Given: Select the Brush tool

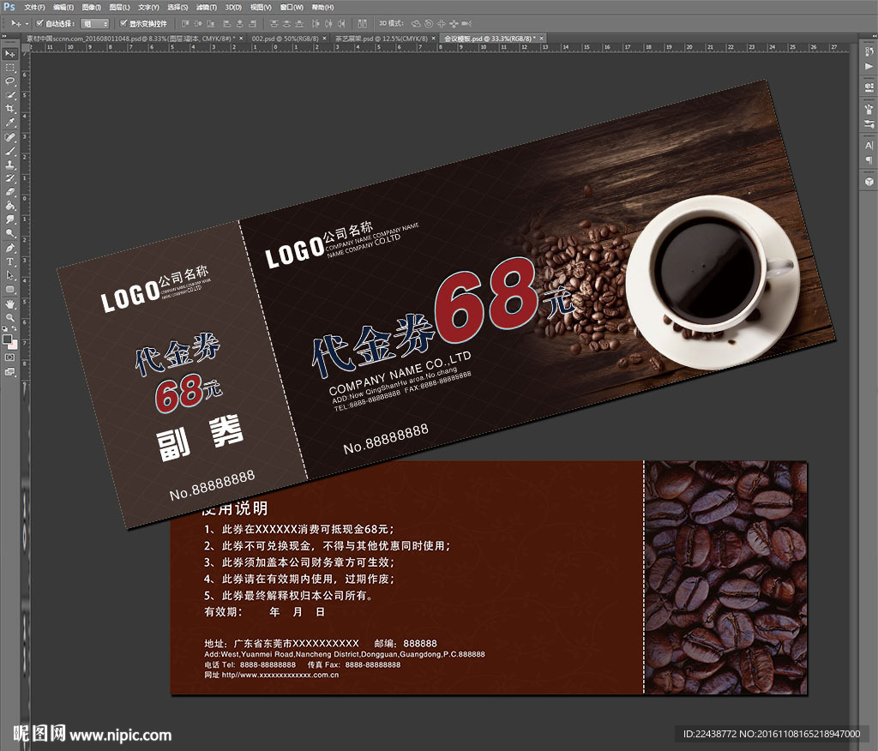Looking at the screenshot, I should pyautogui.click(x=9, y=151).
